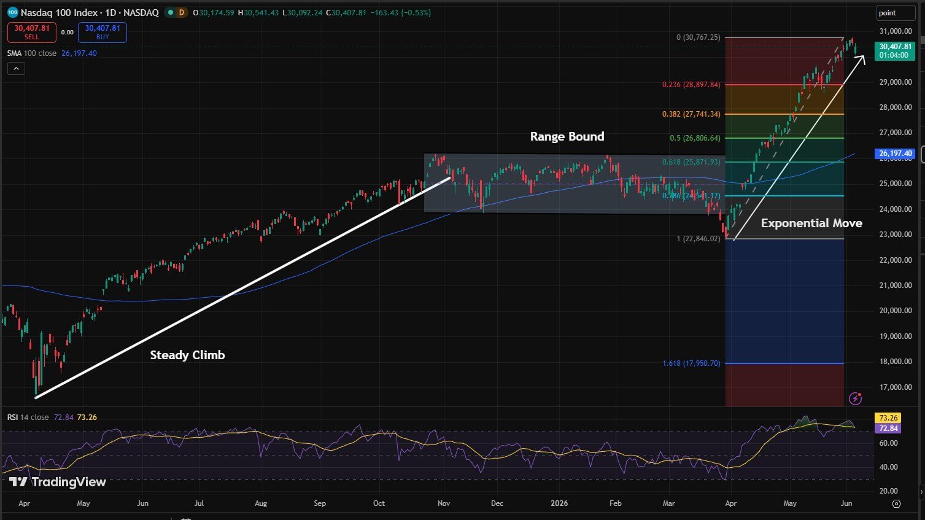Click the blue SMA price tag 26,197.40
Screen dimensions: 925x520
pos(896,153)
